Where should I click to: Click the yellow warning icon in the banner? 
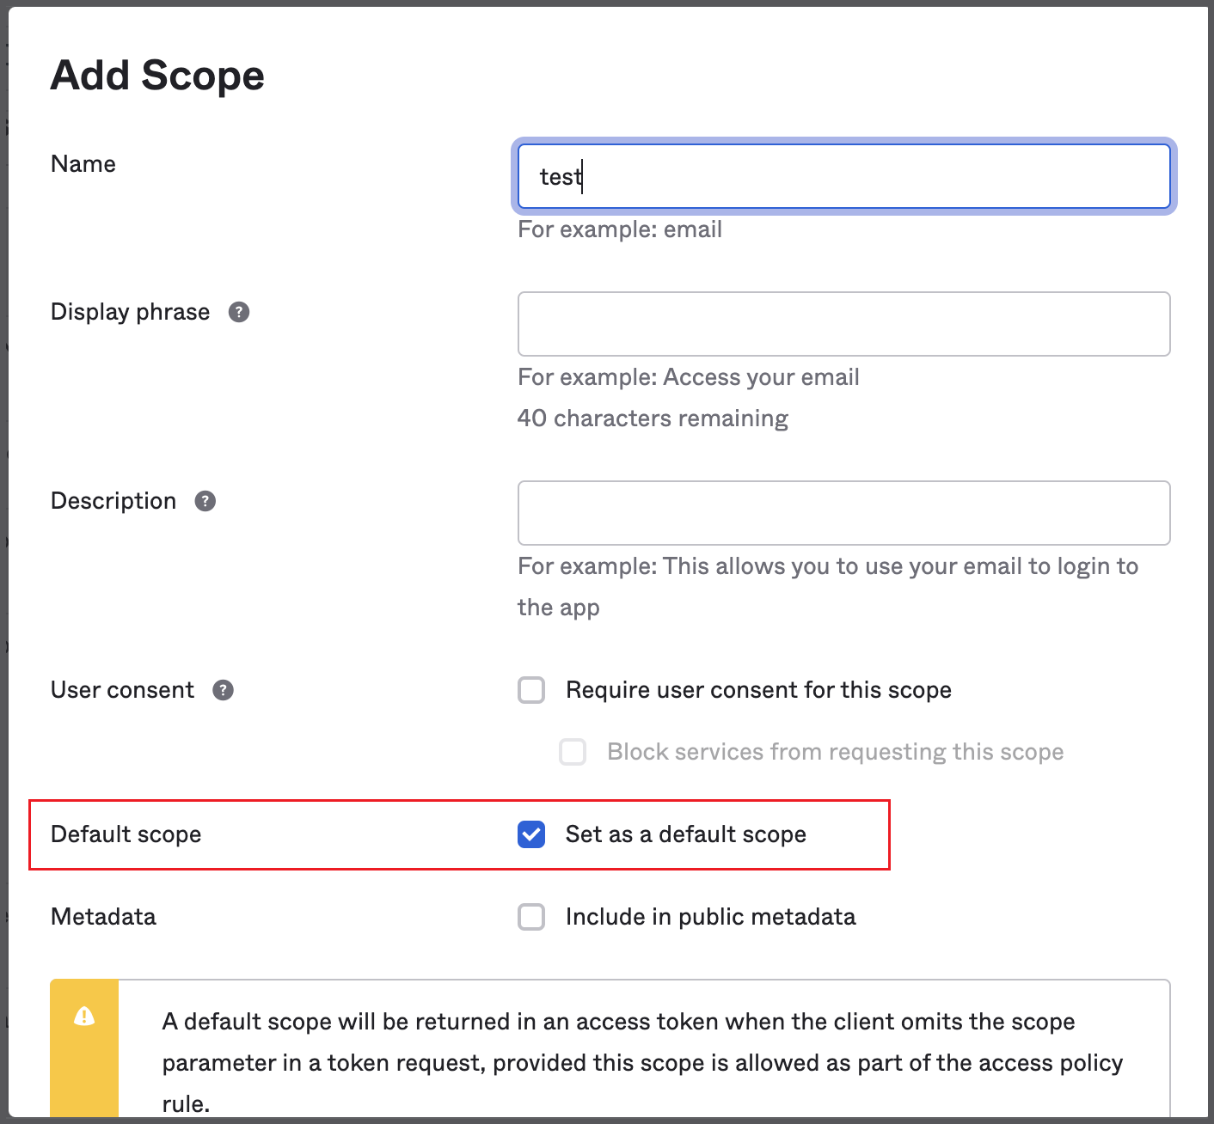coord(83,1017)
